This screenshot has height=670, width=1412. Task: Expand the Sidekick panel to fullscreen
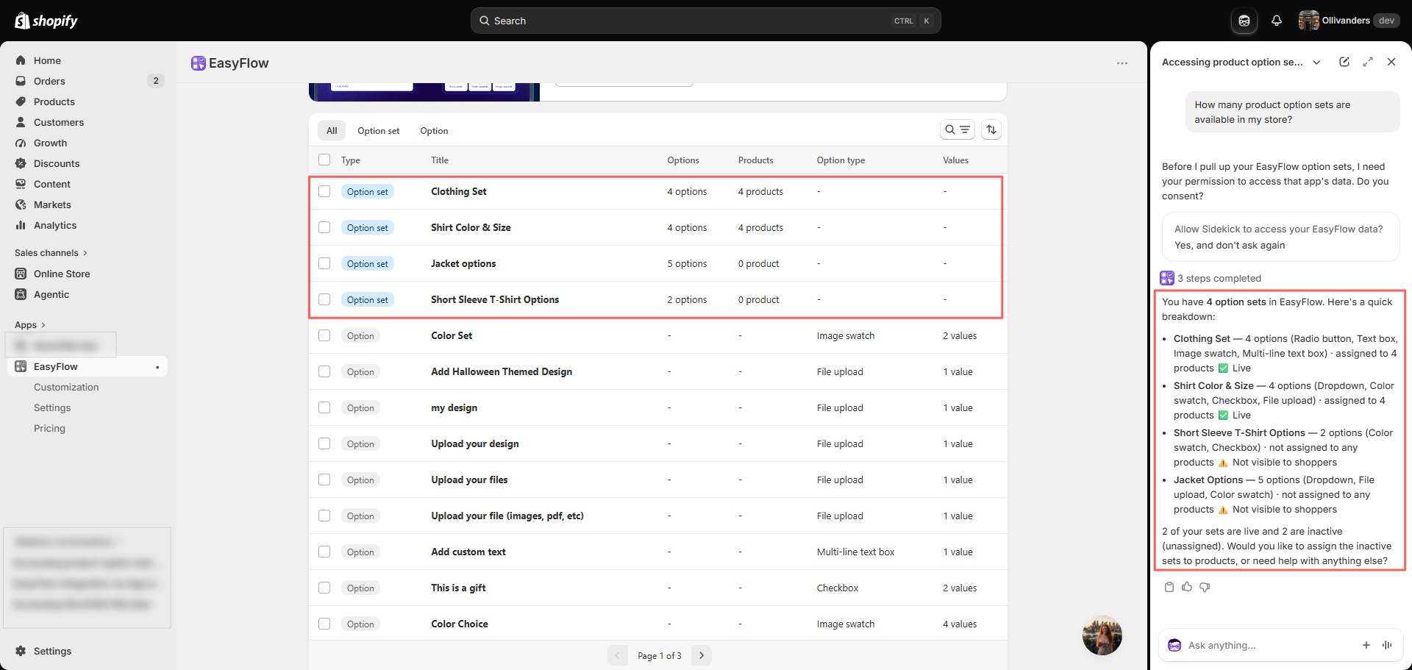pyautogui.click(x=1368, y=62)
